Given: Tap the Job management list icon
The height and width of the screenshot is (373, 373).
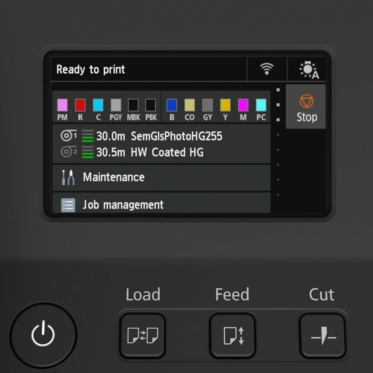Looking at the screenshot, I should click(68, 205).
